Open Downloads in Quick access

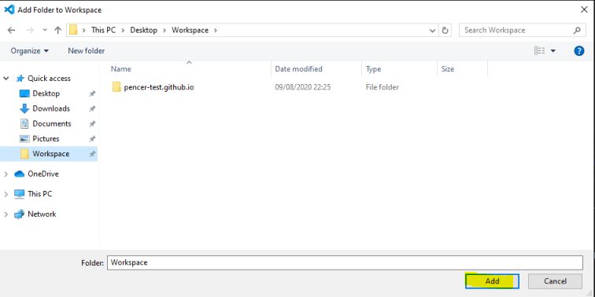51,108
